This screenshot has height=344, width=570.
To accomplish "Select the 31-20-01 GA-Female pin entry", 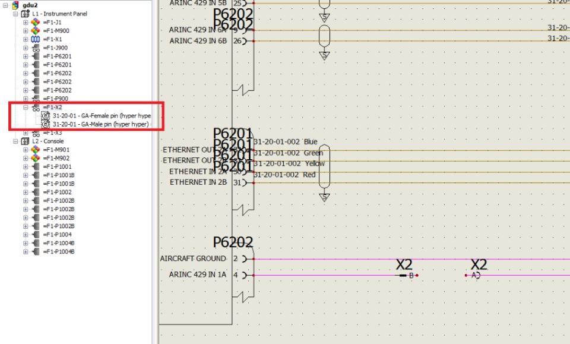I will (102, 116).
